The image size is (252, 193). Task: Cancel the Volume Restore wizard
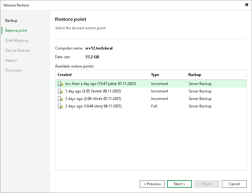pyautogui.click(x=234, y=184)
